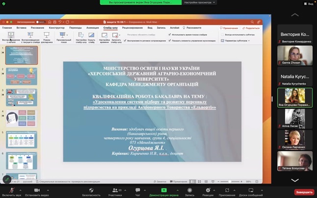Open Настройка слайд-шоу settings
The width and height of the screenshot is (317, 198).
[81, 38]
